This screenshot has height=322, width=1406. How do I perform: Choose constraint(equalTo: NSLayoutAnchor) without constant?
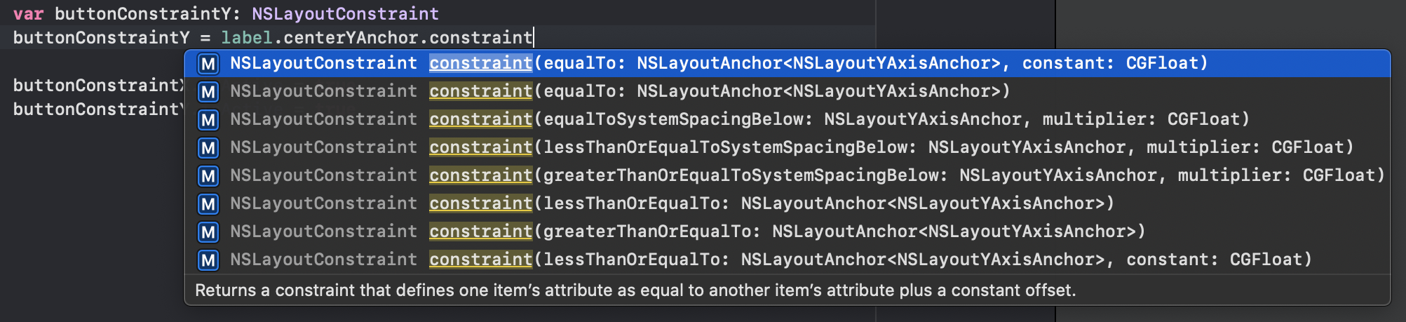[x=787, y=91]
